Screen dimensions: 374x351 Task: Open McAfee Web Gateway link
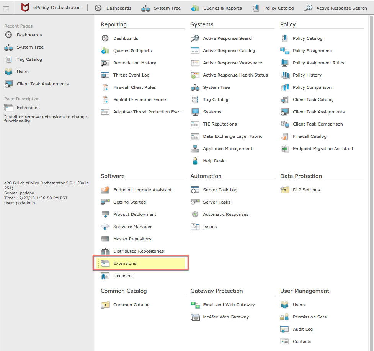point(226,317)
